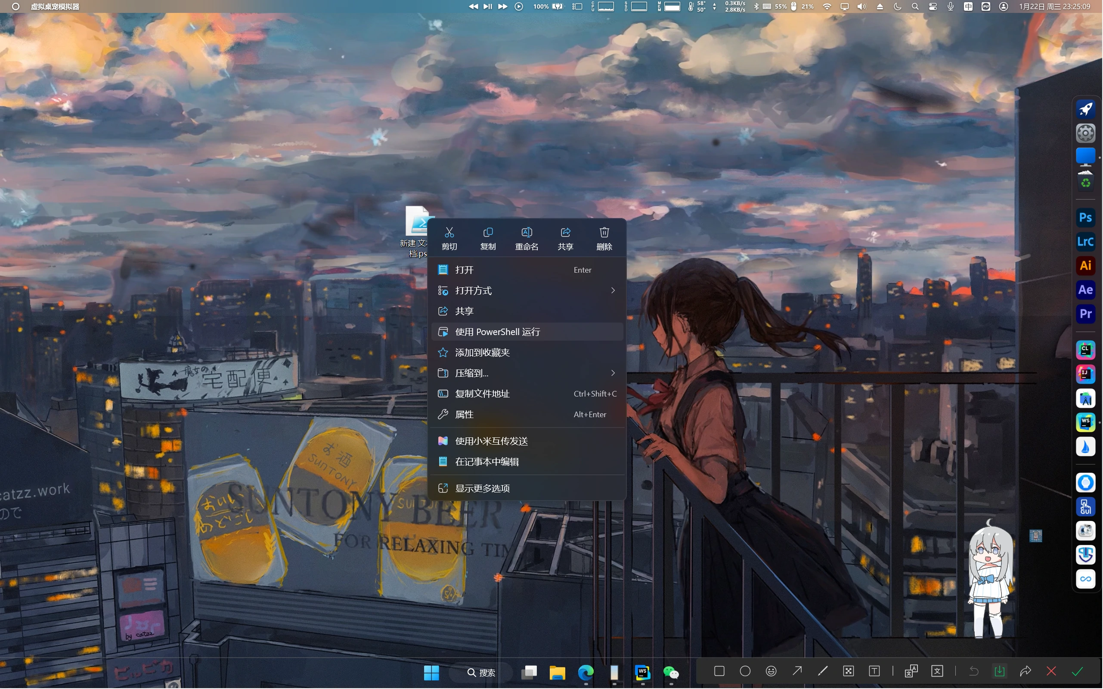Viewport: 1103px width, 689px height.
Task: Toggle play/pause in the menu bar
Action: click(488, 6)
